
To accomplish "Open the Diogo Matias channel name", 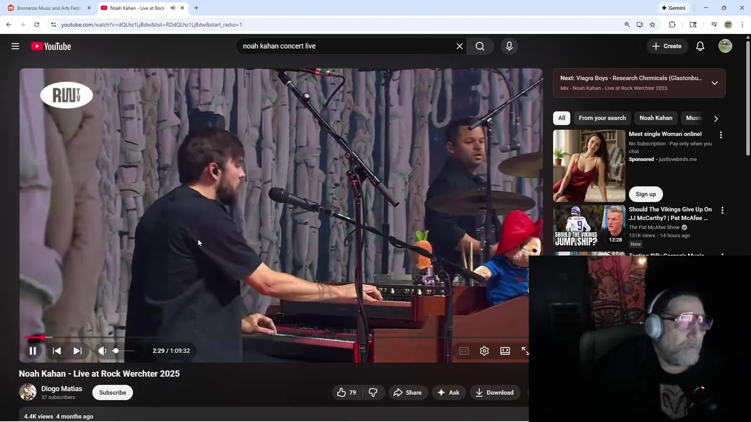I will (62, 389).
